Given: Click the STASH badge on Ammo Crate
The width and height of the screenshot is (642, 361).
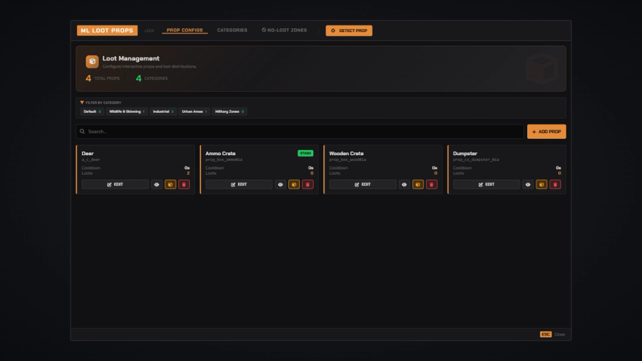Looking at the screenshot, I should pyautogui.click(x=306, y=153).
